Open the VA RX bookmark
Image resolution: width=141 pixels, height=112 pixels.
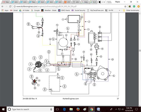[109, 10]
